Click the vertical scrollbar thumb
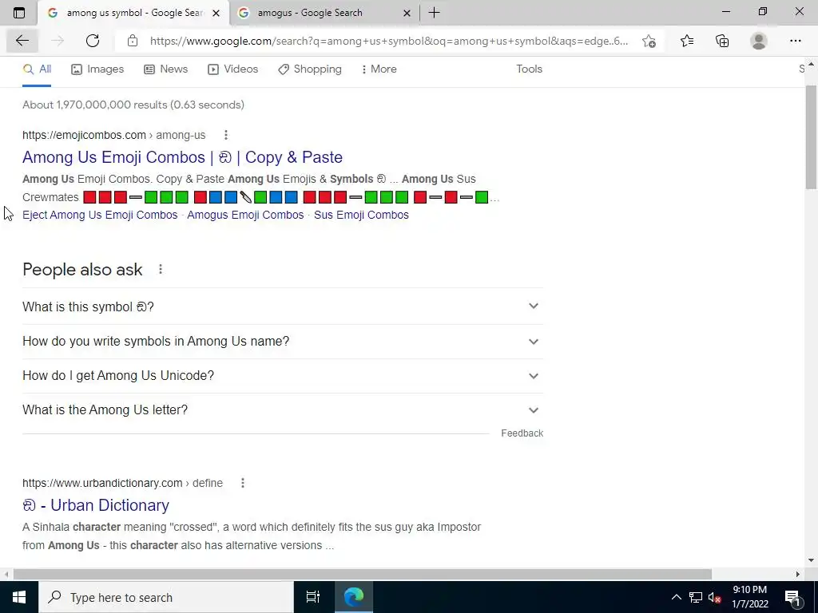Viewport: 818px width, 613px height. (811, 137)
